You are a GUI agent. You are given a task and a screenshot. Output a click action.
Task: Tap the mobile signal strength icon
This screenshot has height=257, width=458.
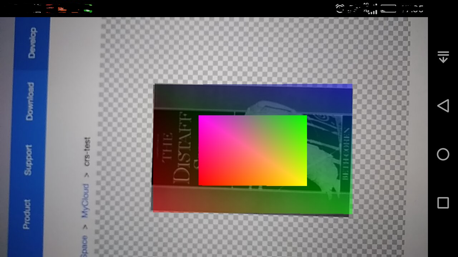(x=372, y=9)
